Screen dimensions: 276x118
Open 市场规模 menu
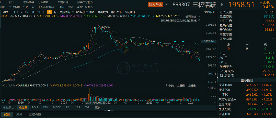(x=29, y=2)
